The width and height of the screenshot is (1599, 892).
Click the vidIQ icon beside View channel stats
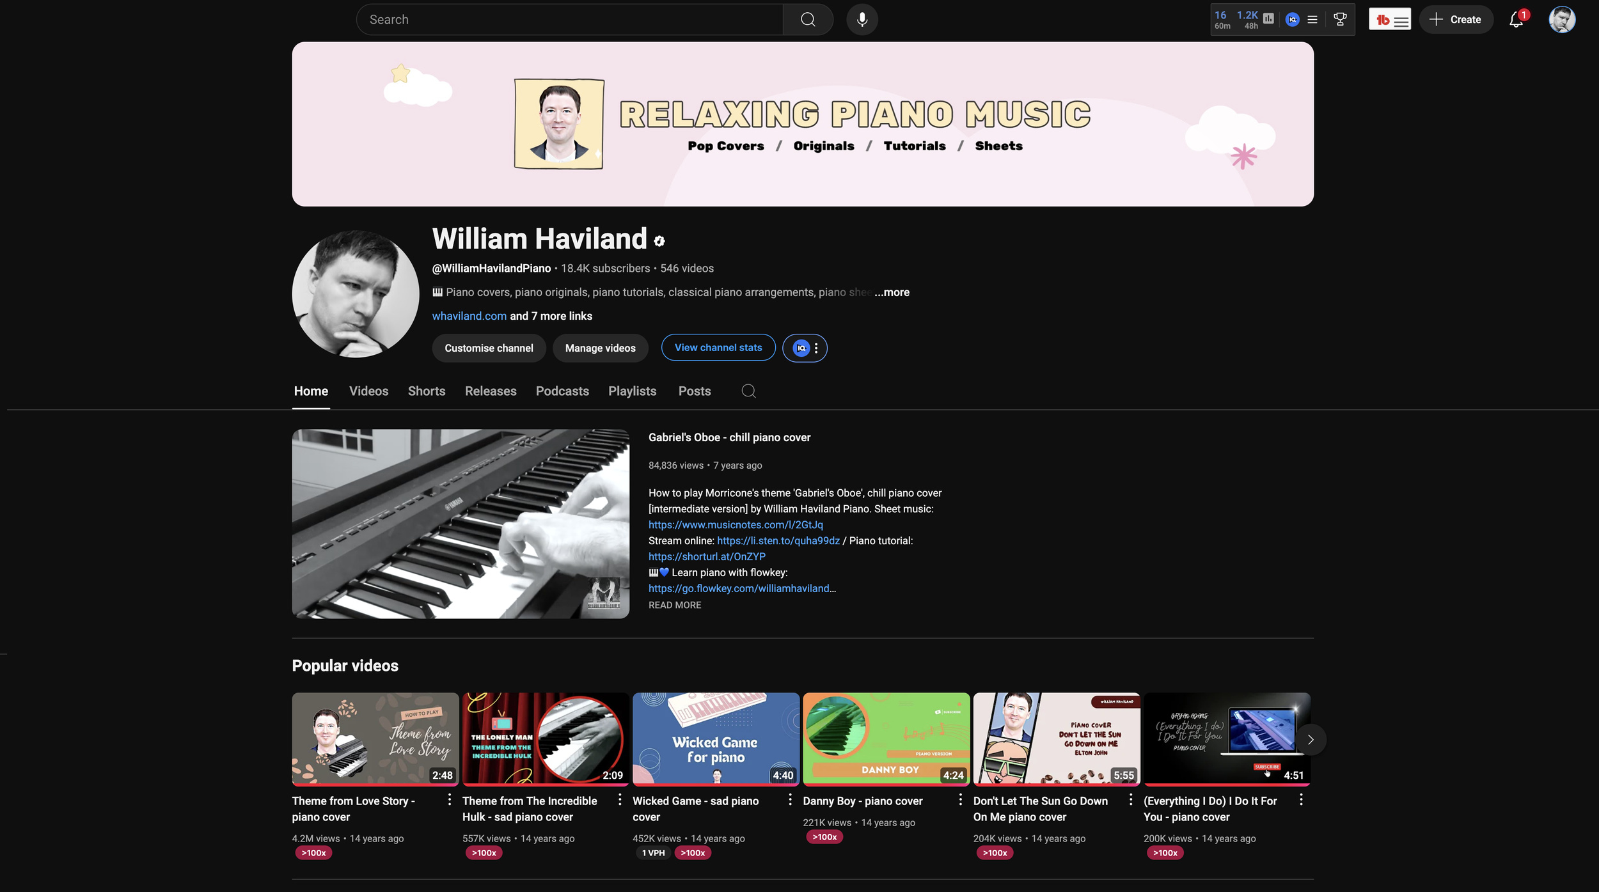(x=800, y=348)
